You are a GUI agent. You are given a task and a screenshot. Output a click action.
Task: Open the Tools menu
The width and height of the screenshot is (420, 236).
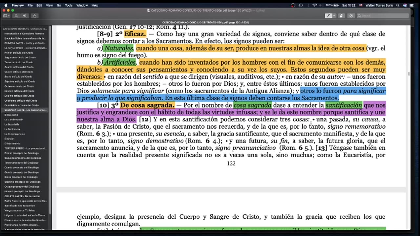[x=69, y=5]
